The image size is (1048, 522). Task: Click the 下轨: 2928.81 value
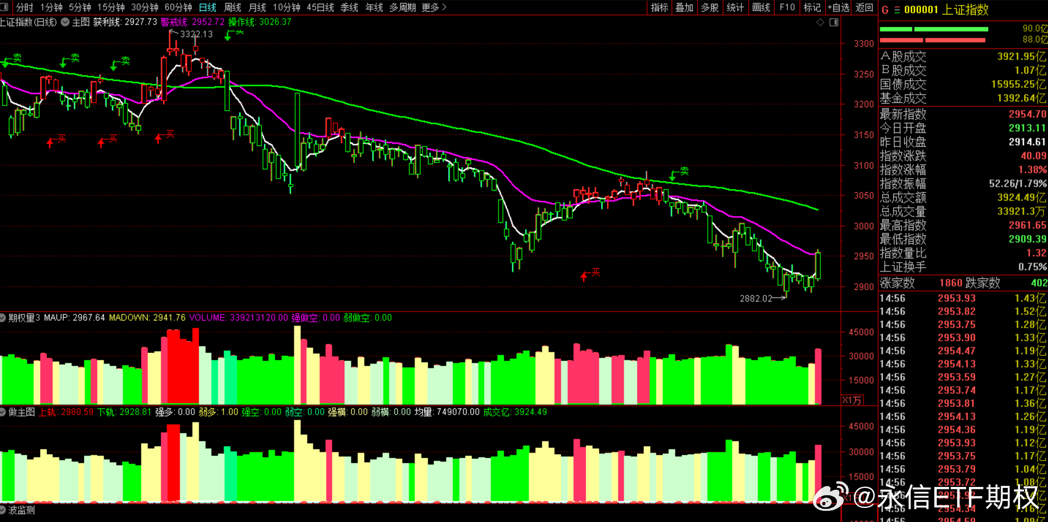point(124,412)
